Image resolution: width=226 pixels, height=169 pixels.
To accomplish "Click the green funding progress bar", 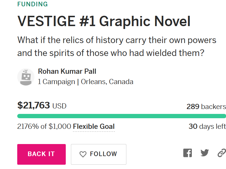I will tap(121, 116).
